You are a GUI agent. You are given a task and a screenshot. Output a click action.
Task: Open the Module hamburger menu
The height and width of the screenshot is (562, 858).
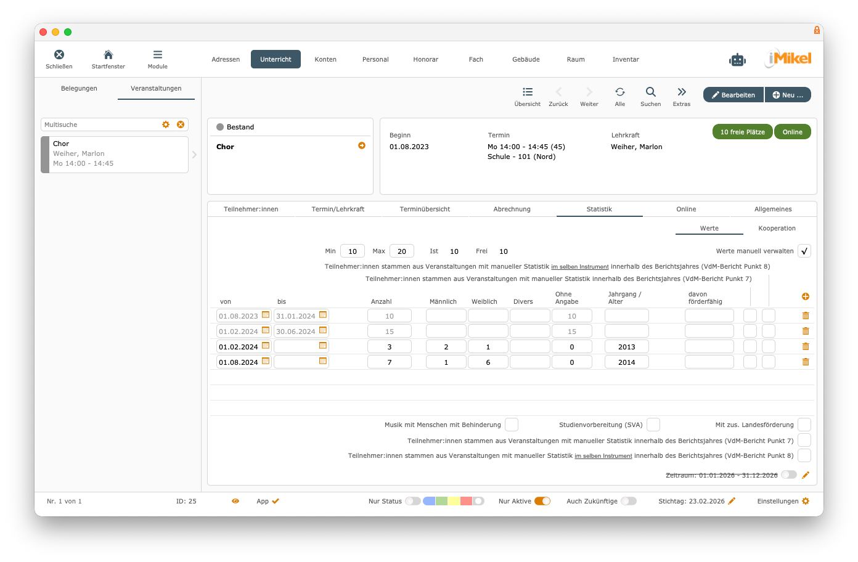pyautogui.click(x=158, y=55)
